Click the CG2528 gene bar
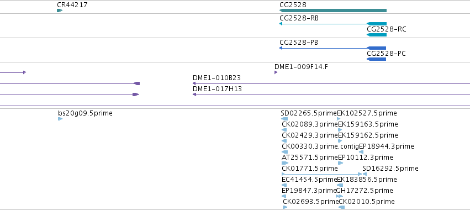 click(332, 11)
